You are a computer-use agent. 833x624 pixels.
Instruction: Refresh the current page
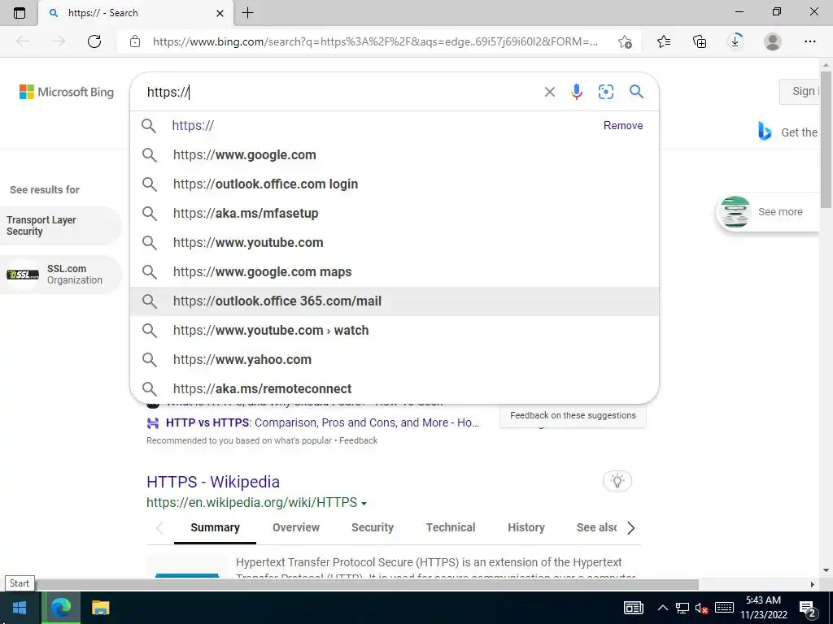[94, 41]
